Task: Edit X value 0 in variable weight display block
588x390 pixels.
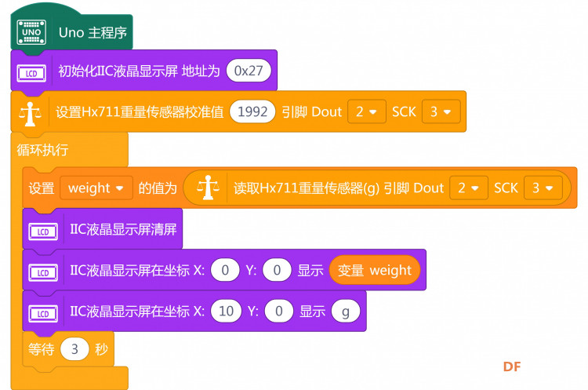Action: pos(225,270)
